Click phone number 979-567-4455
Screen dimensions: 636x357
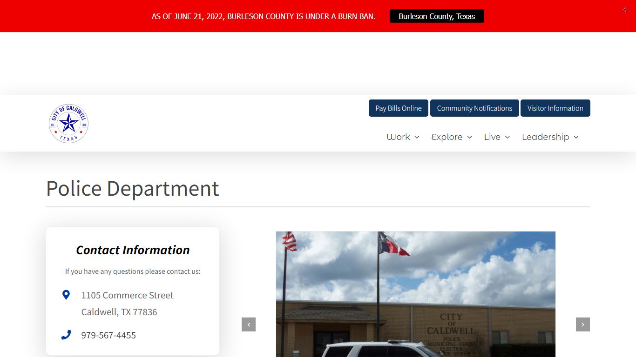(108, 335)
